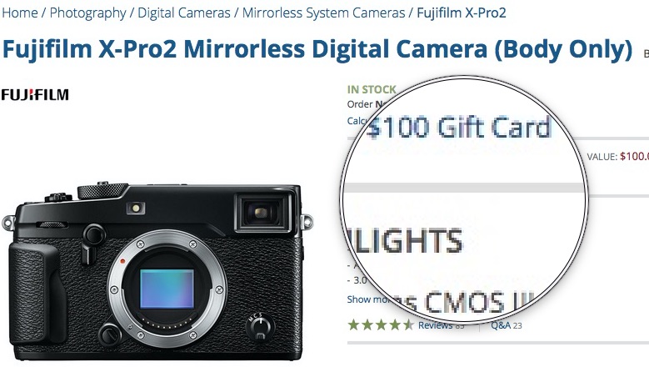Screen dimensions: 649x372
Task: Click the blue image sensor on camera
Action: click(167, 289)
